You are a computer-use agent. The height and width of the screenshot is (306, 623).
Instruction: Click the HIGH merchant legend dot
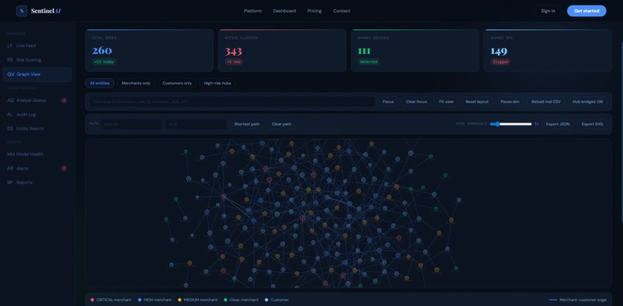(x=139, y=300)
